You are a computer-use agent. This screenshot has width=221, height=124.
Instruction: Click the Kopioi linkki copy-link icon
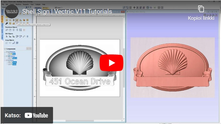point(201,9)
